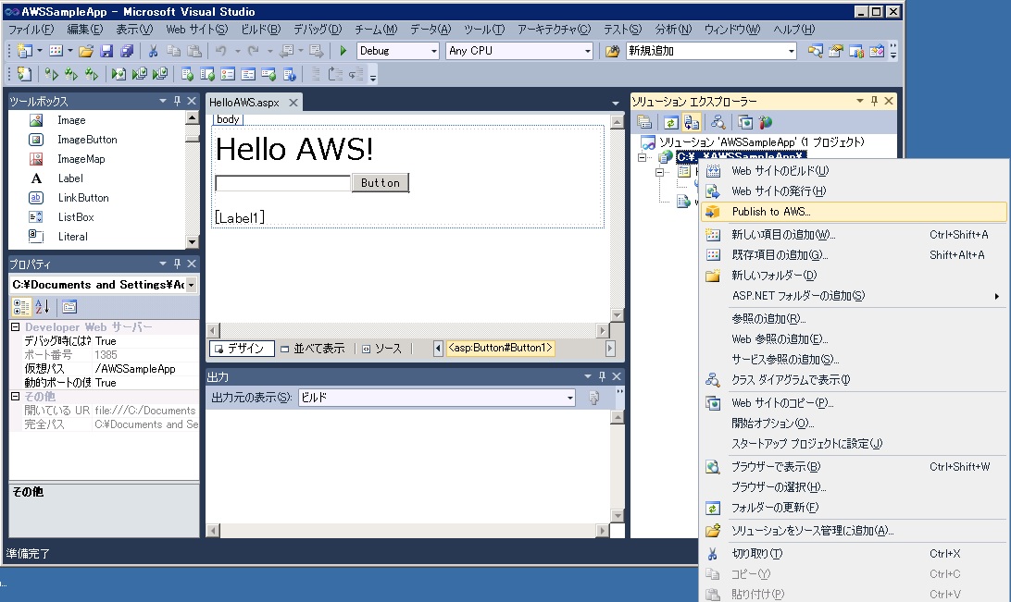Viewport: 1011px width, 602px height.
Task: Open the ツール(T) menu
Action: point(484,30)
